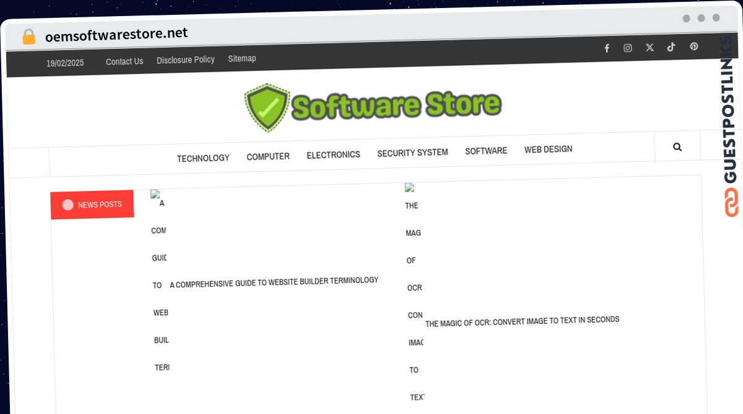Open the Magic of OCR article headline
This screenshot has width=743, height=414.
(522, 321)
